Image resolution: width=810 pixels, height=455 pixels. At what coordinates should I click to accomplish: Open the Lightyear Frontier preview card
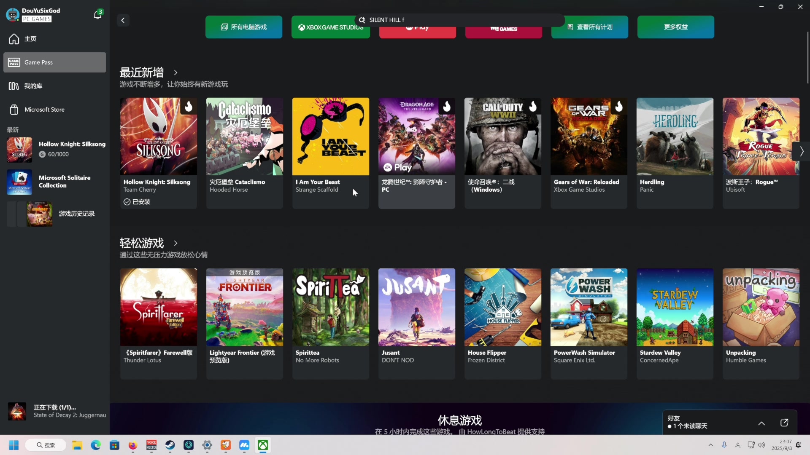pos(245,324)
